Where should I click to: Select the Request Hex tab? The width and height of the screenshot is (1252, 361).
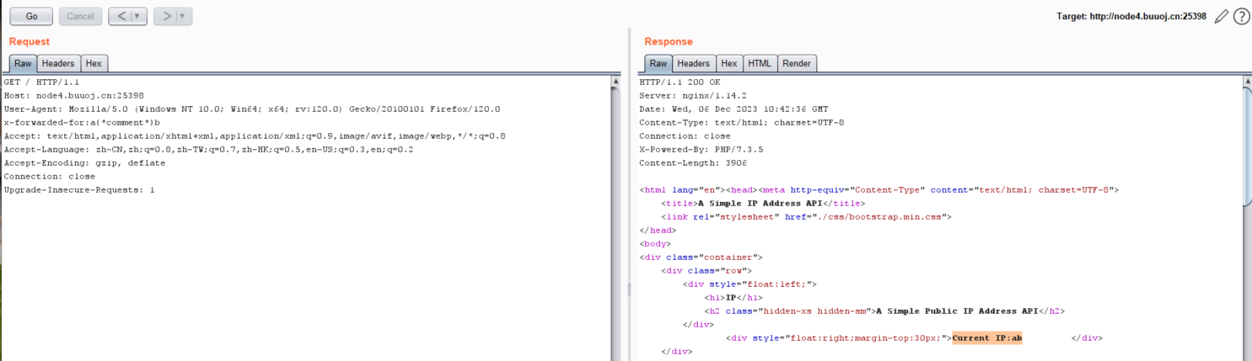pos(94,63)
